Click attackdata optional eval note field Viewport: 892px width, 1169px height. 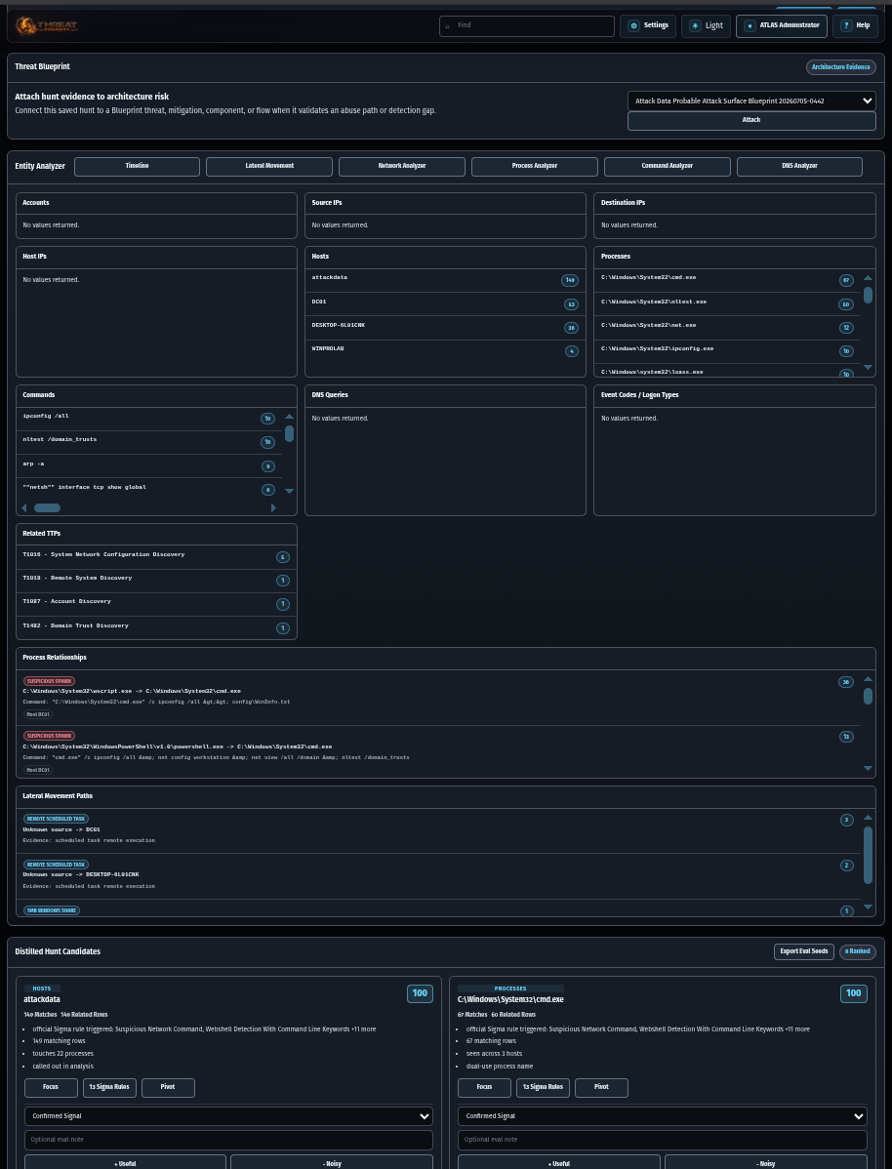click(229, 1140)
